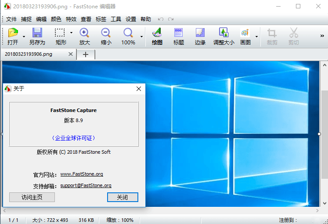Viewport: 328px width, 224px height.
Task: Click the FastStone app icon in title bar
Action: [x=7, y=6]
